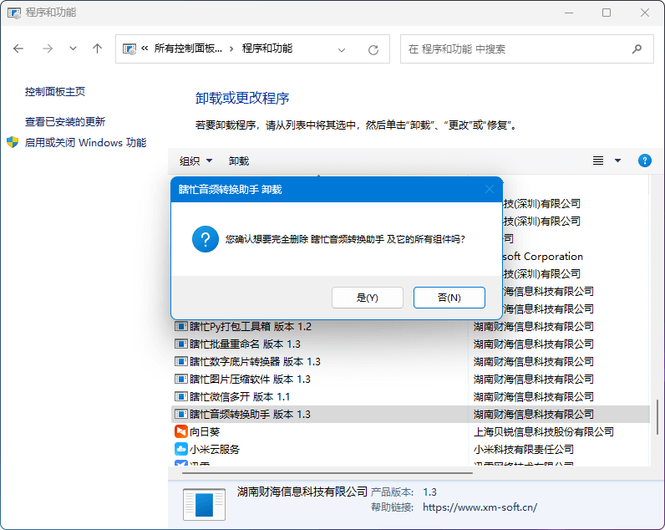Expand the address bar history dropdown
The width and height of the screenshot is (665, 530).
coord(342,49)
